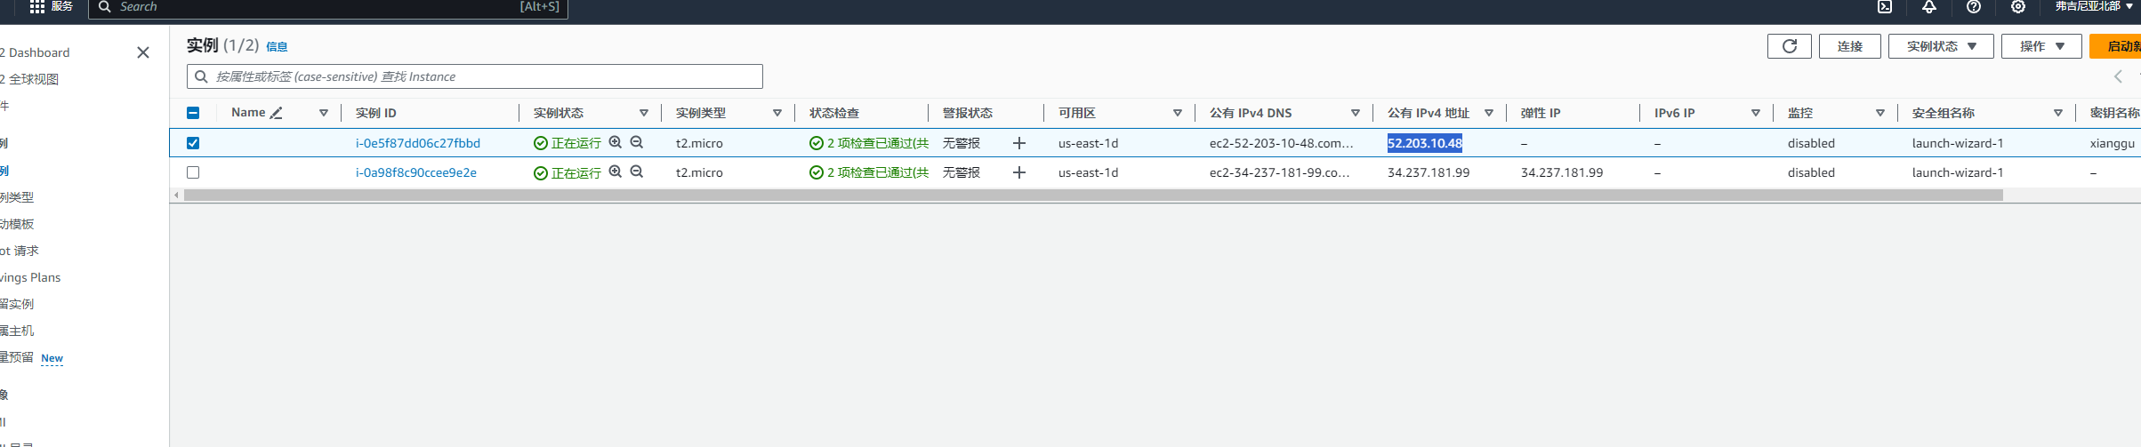This screenshot has height=447, width=2141.
Task: Click the 服务 services label
Action: tap(62, 6)
